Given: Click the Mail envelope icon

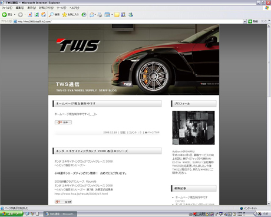Looking at the screenshot, I should [91, 15].
